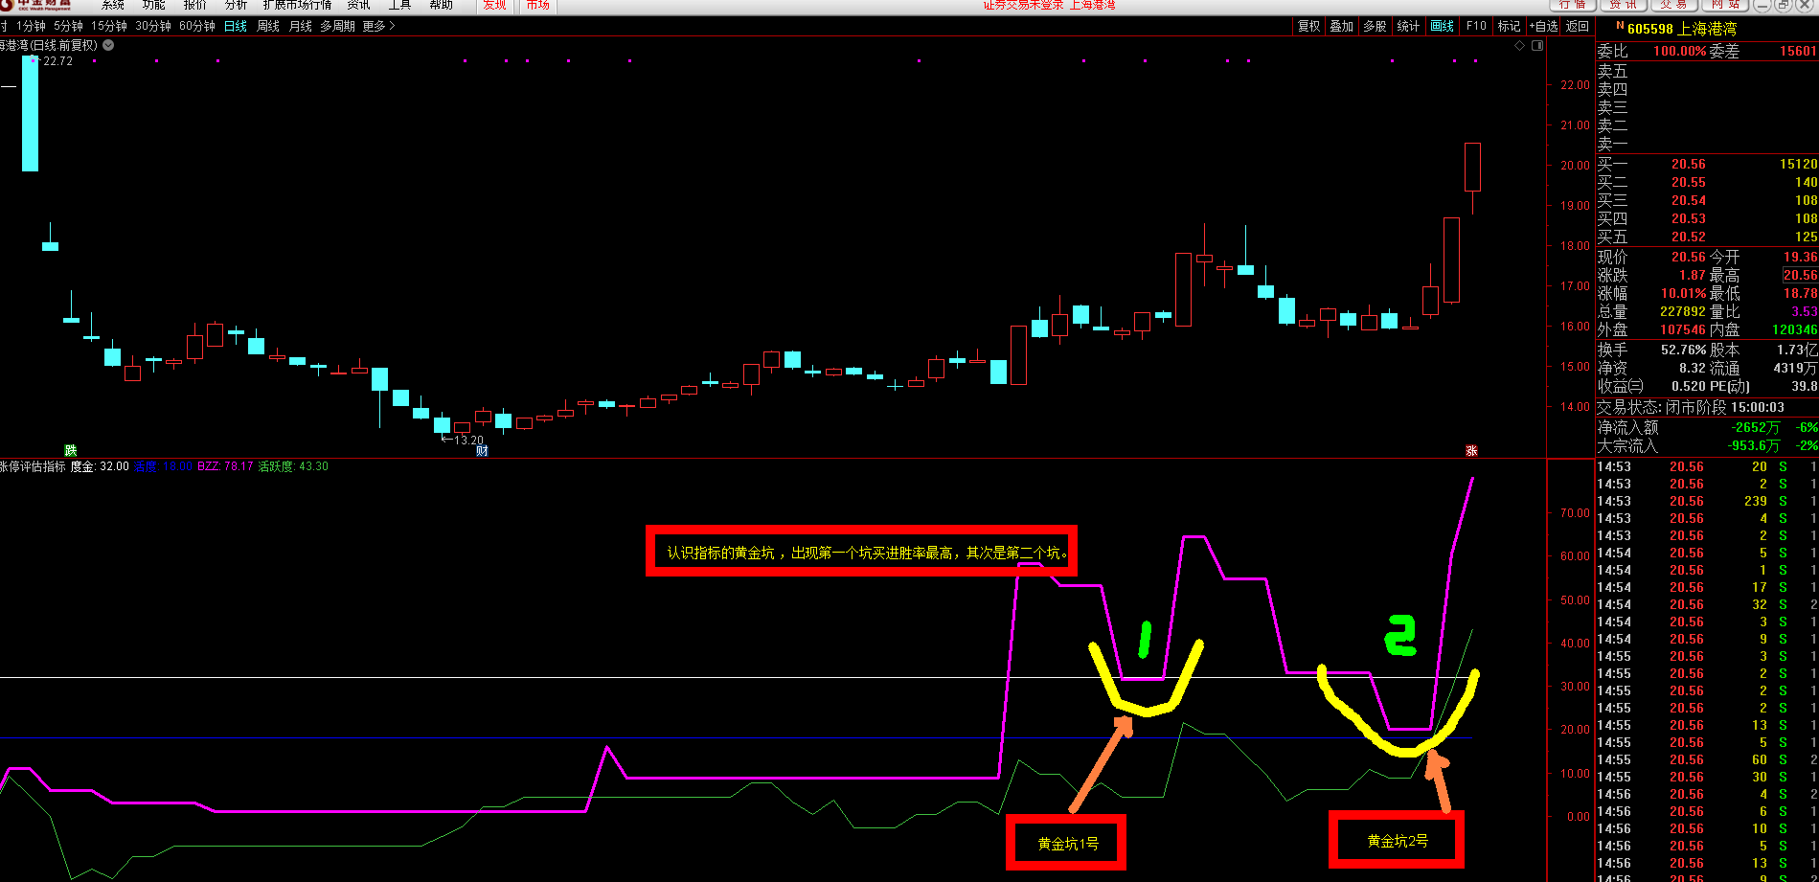Click the diamond icon above the chart
Viewport: 1819px width, 882px height.
click(x=1519, y=46)
